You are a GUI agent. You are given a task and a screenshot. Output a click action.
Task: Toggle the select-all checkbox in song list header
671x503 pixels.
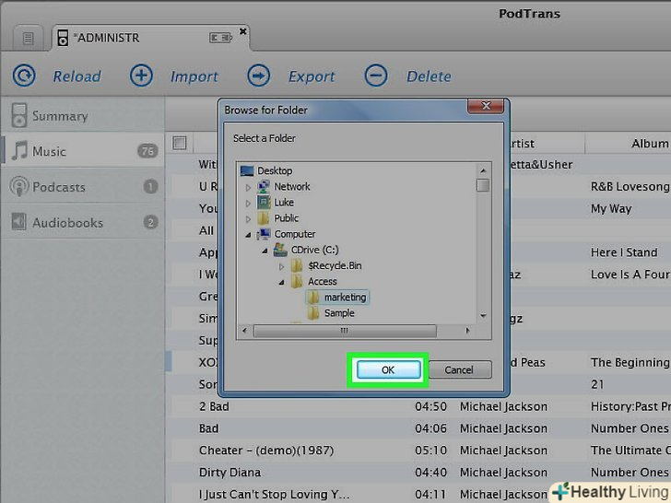coord(180,143)
